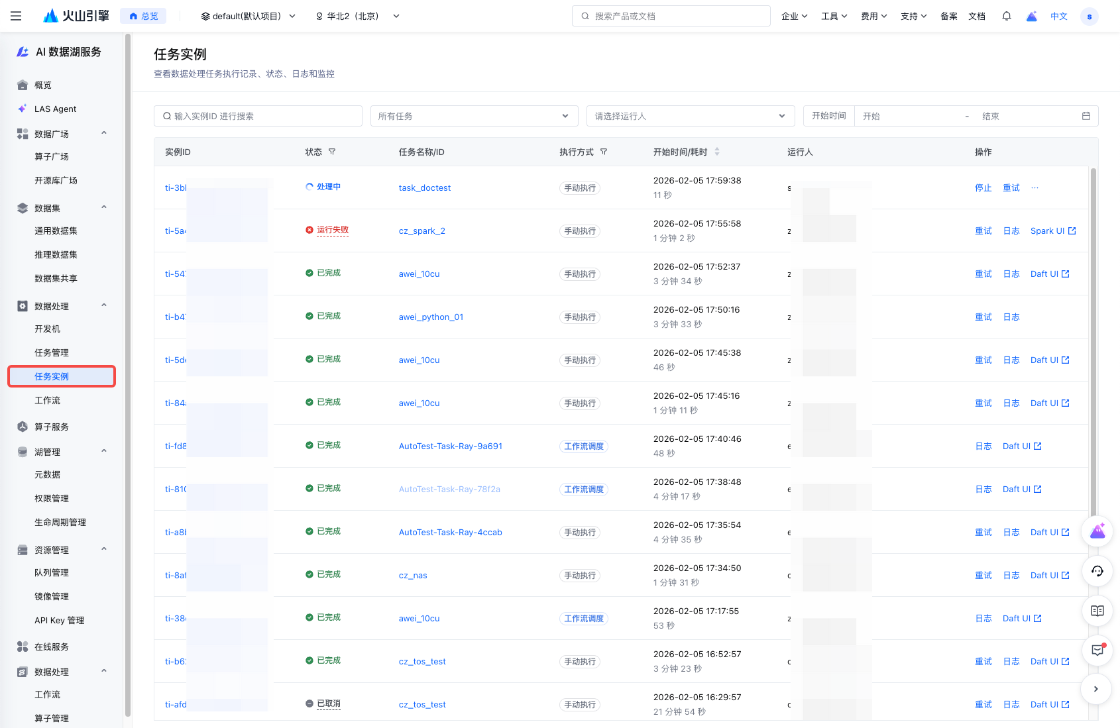Open Spark UI for cz_spark_2

pos(1052,231)
